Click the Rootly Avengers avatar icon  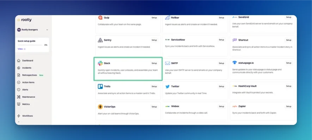pos(19,30)
